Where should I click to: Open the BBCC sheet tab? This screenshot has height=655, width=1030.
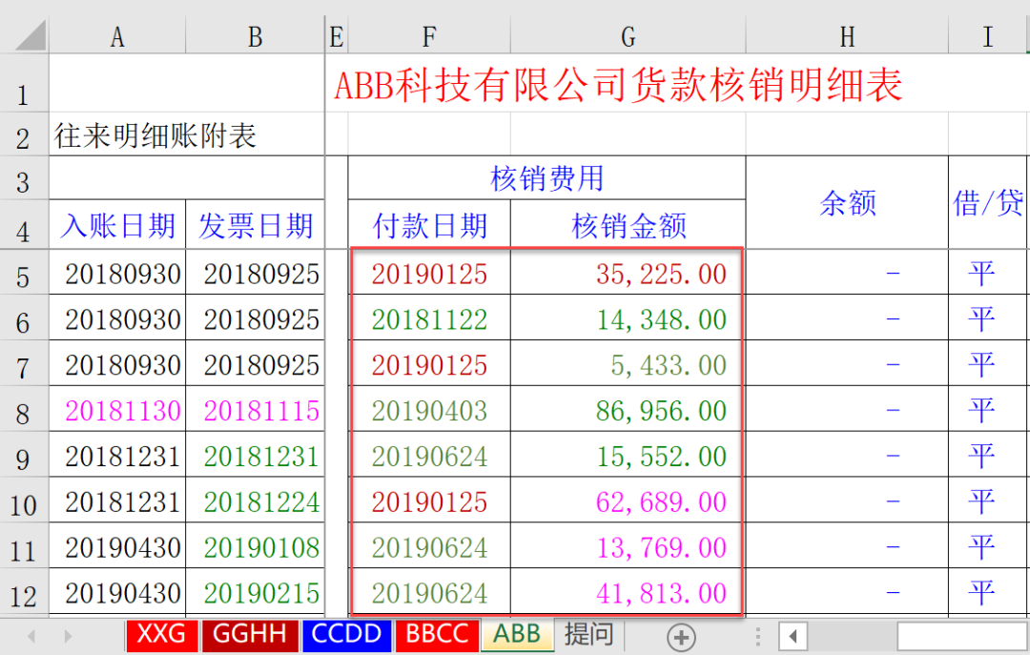(437, 635)
